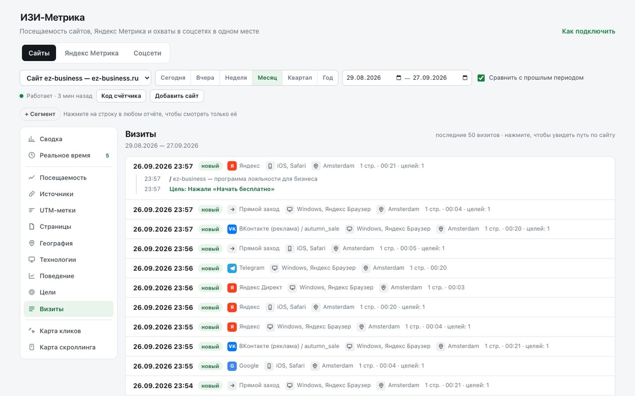Select the Сайты tab
The height and width of the screenshot is (396, 635).
pos(39,53)
